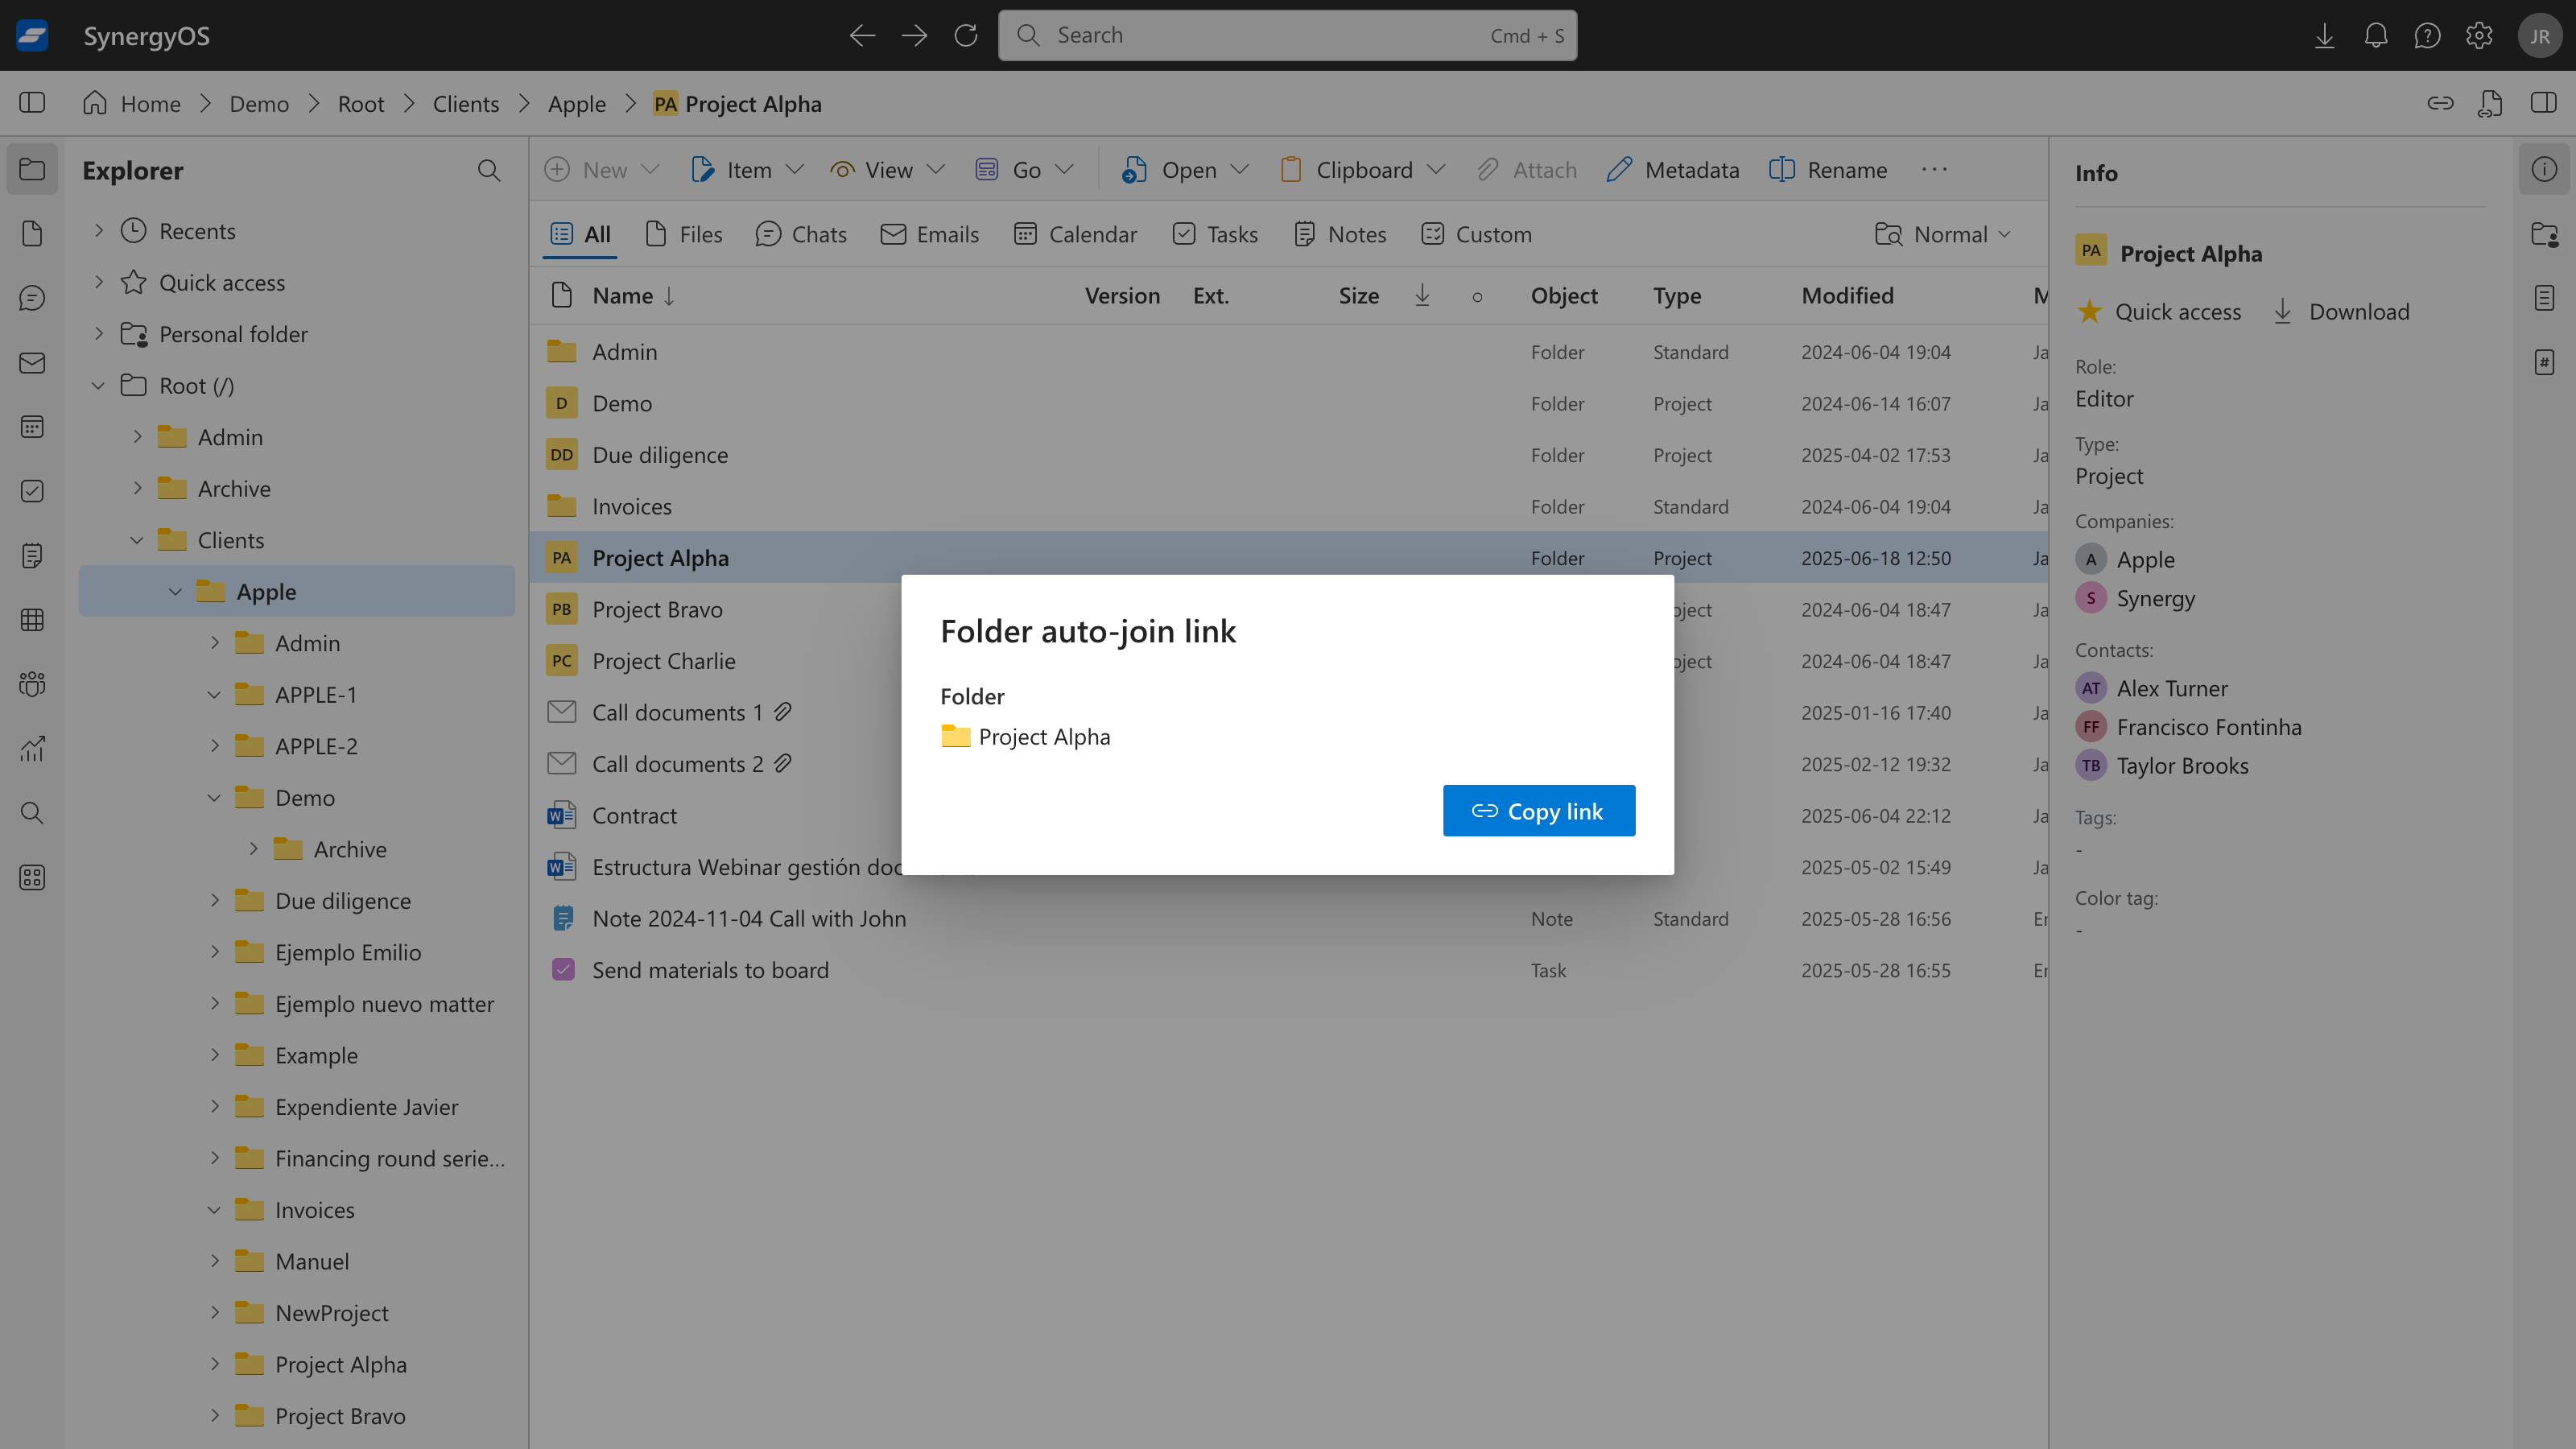Expand the Recents tree node

pos(99,231)
